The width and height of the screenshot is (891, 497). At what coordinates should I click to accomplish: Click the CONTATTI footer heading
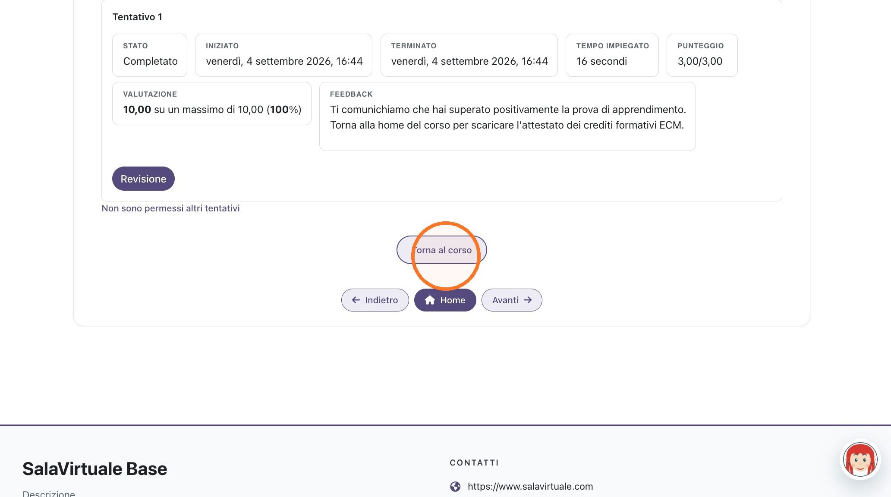pyautogui.click(x=474, y=462)
